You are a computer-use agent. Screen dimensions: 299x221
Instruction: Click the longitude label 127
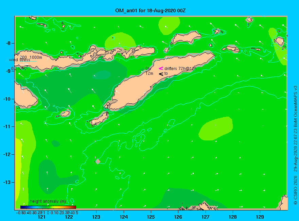(205, 217)
